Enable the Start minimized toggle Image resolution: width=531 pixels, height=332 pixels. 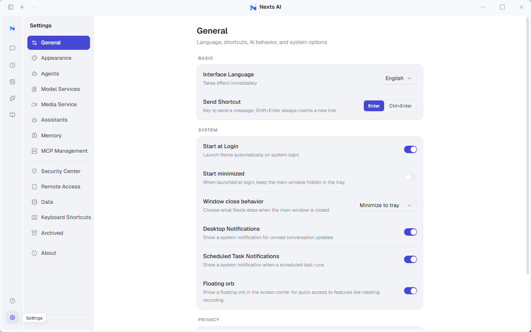410,177
